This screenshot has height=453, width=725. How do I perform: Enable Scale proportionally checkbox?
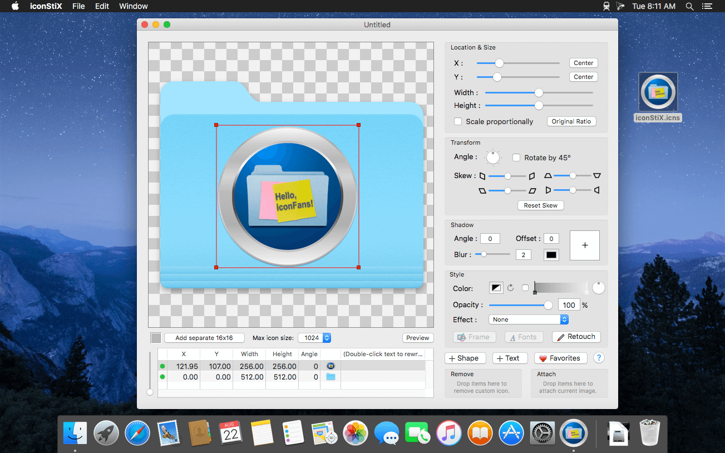coord(458,121)
